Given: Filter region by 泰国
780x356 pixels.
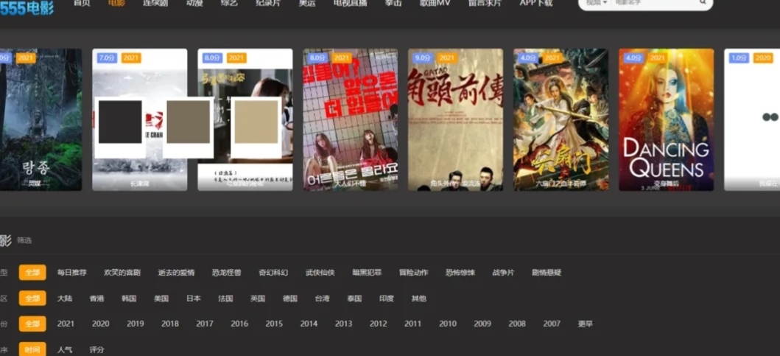Looking at the screenshot, I should coord(354,299).
